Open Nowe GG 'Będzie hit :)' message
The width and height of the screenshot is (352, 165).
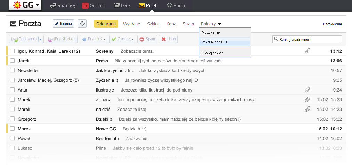[x=176, y=129]
